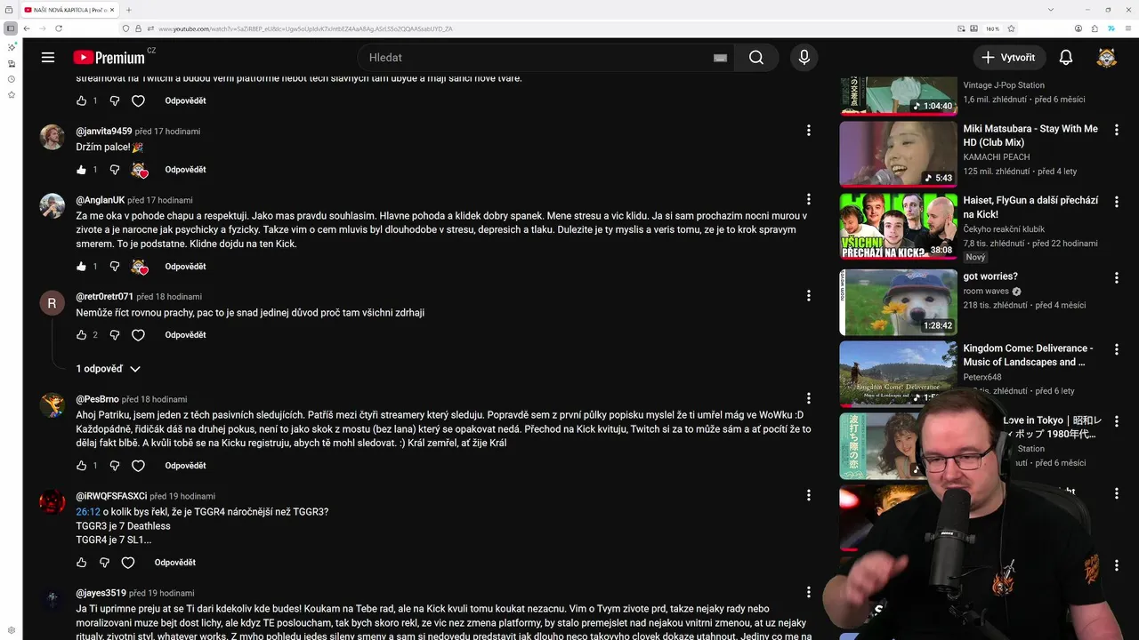
Task: Go back in the browser
Action: 27,28
